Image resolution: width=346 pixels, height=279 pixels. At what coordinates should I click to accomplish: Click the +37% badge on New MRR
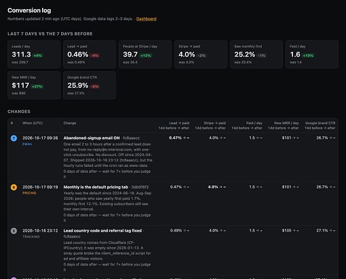37,86
